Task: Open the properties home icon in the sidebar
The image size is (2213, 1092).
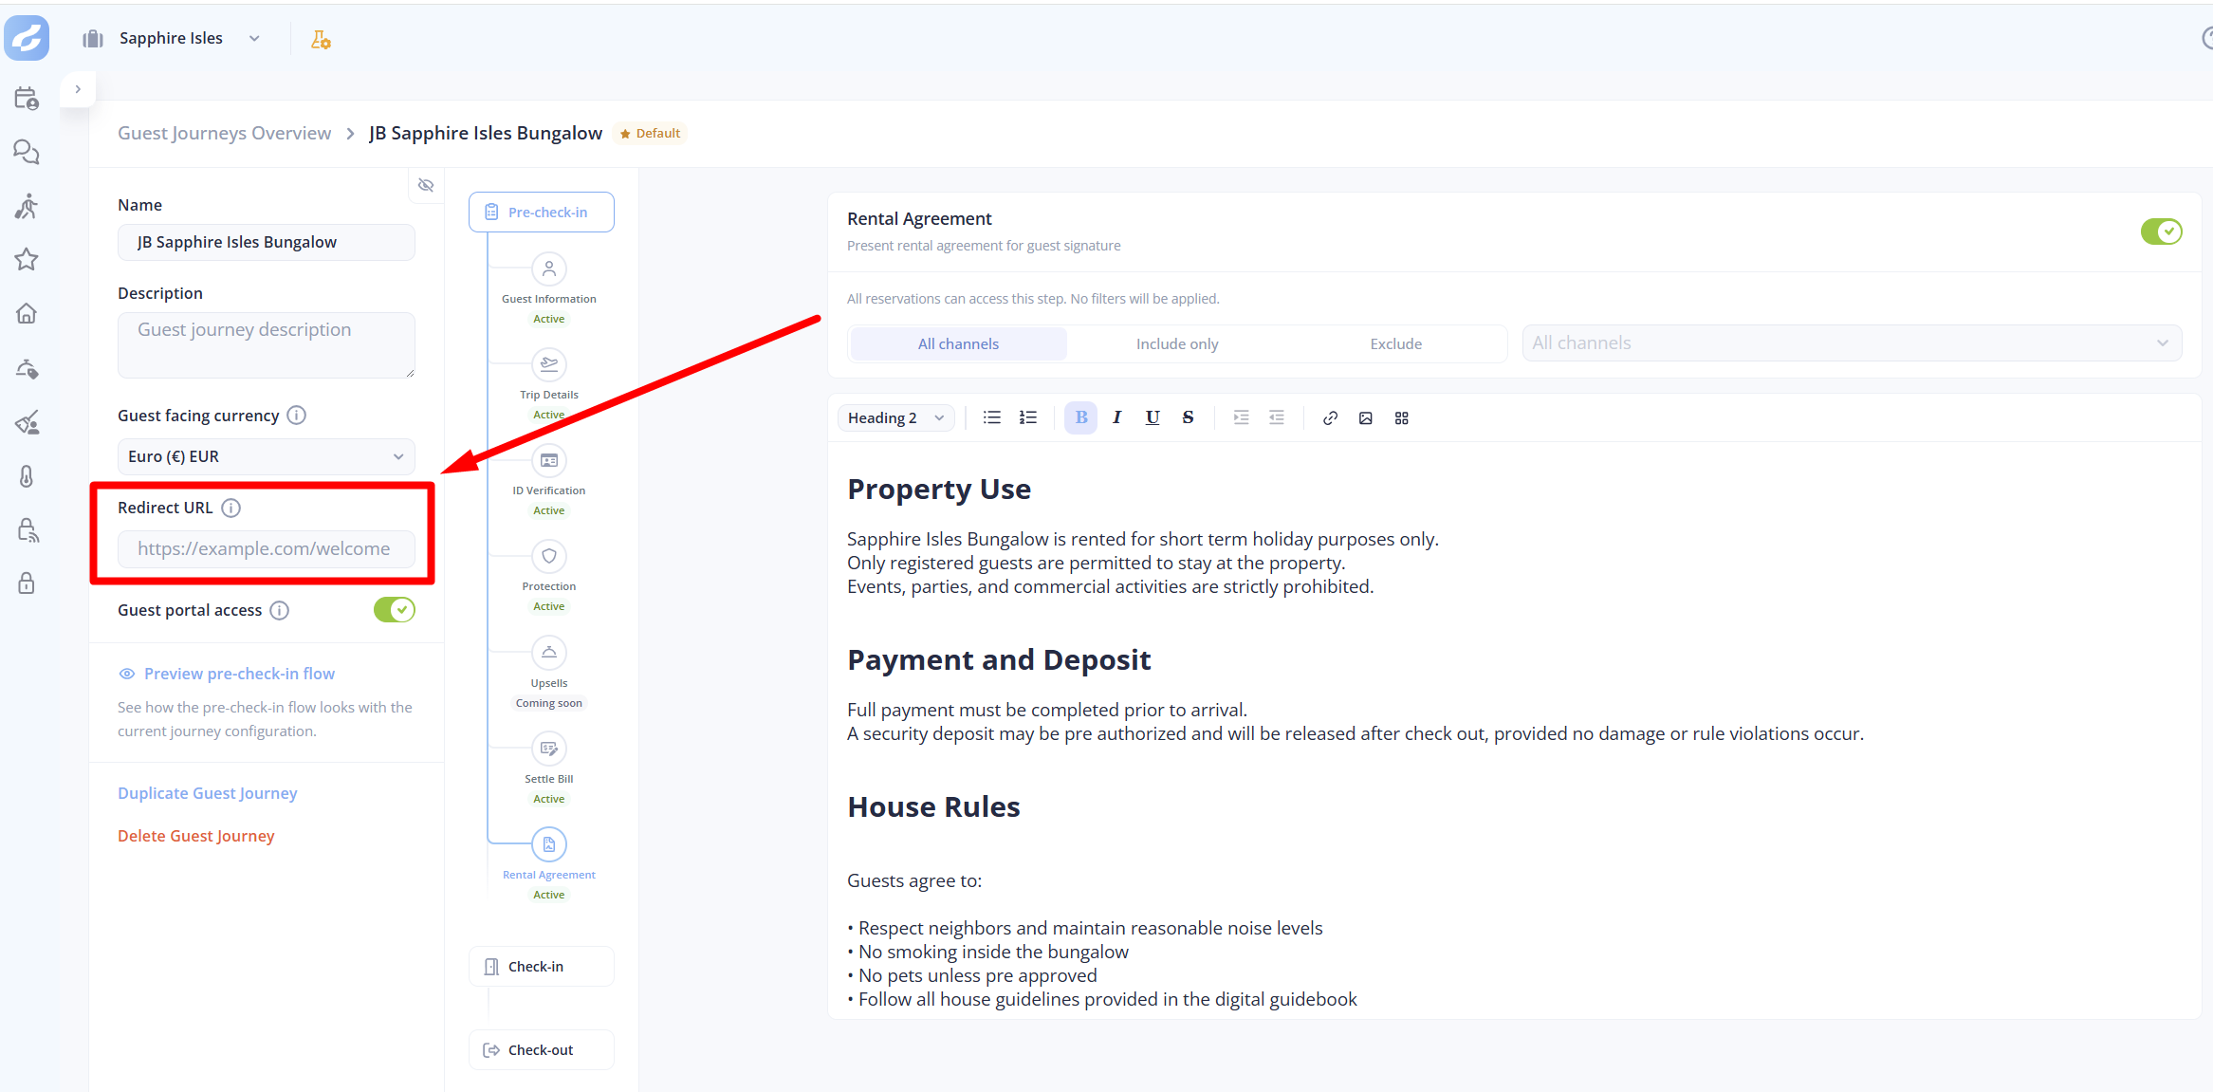Action: pyautogui.click(x=27, y=313)
